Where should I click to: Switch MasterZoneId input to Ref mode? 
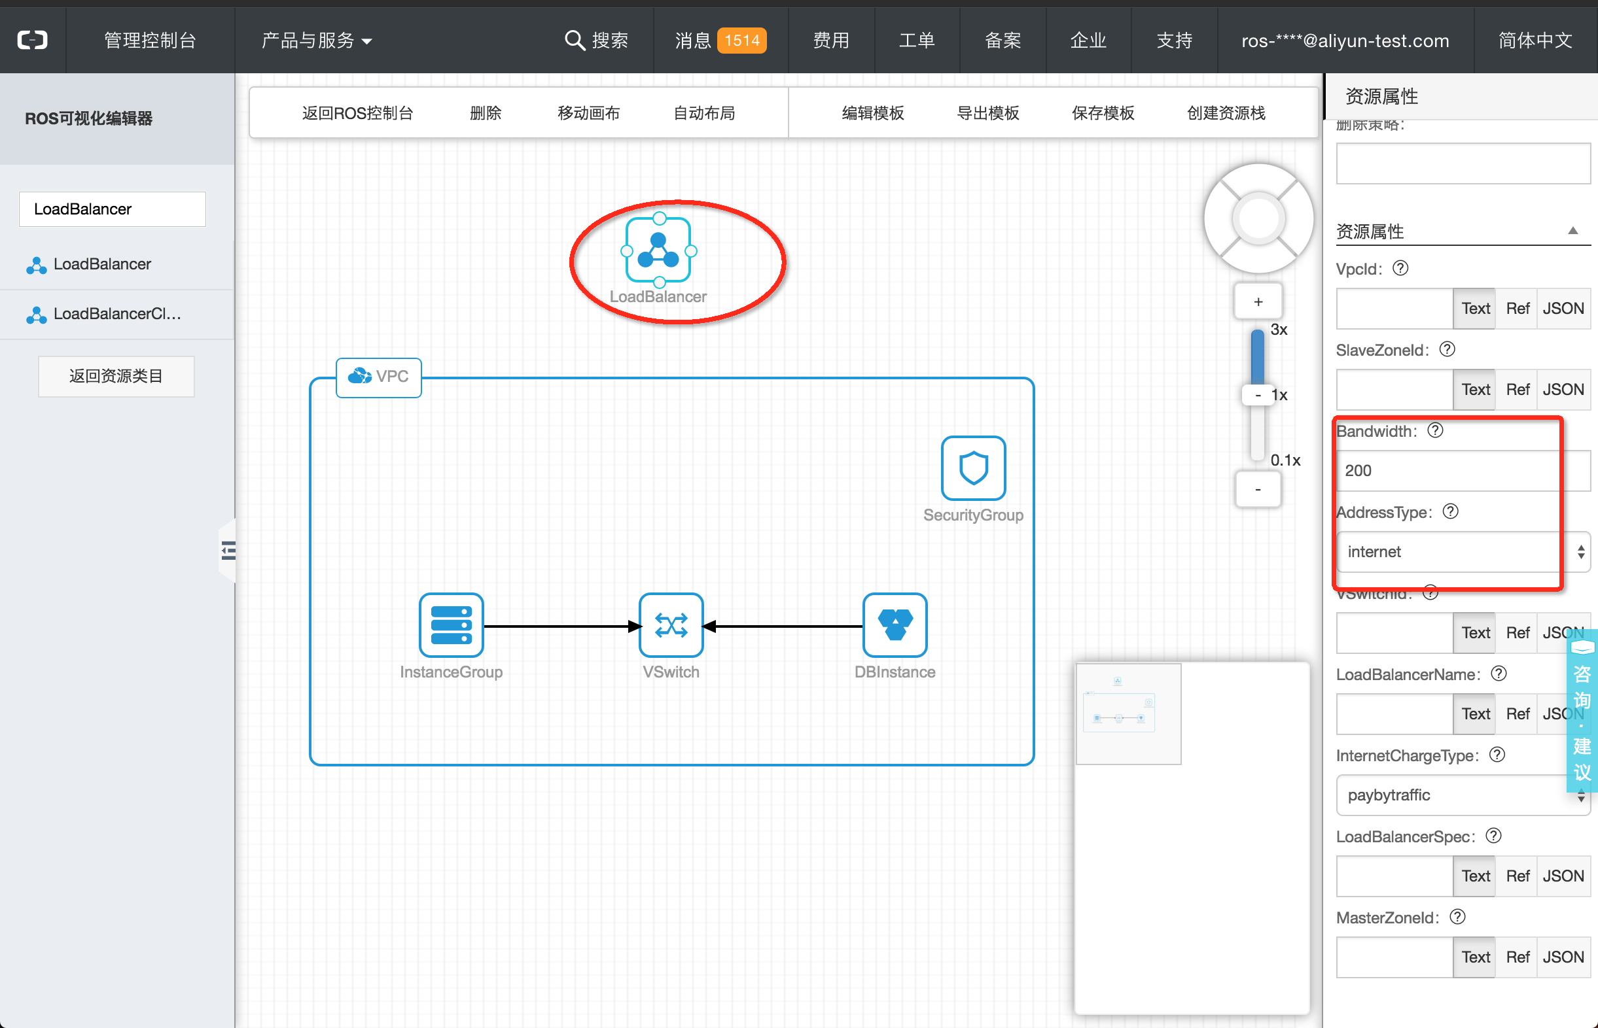click(x=1518, y=957)
